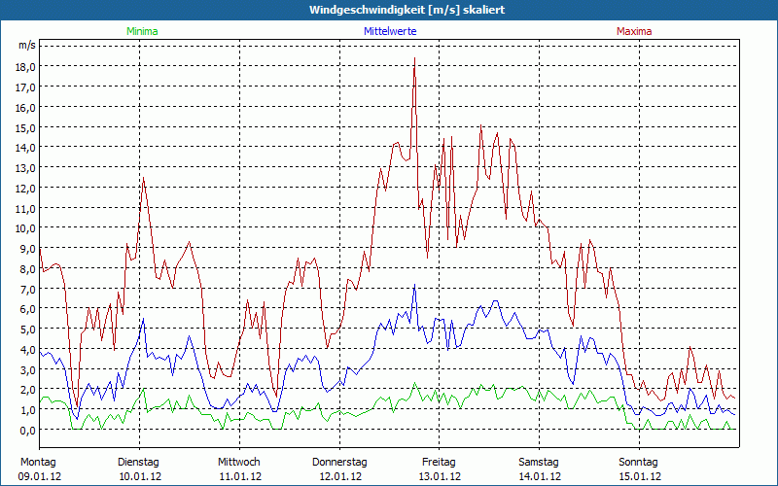
Task: Click the Montag day label
Action: click(37, 462)
